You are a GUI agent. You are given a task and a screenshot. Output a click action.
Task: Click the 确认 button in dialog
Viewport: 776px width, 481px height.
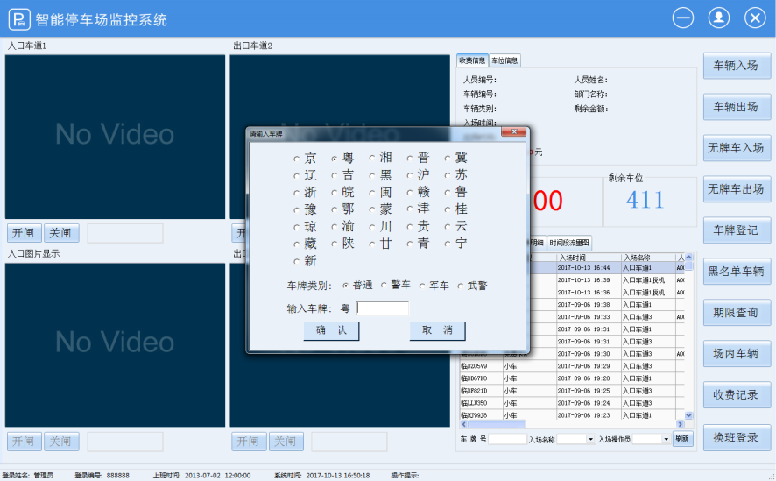pos(331,330)
